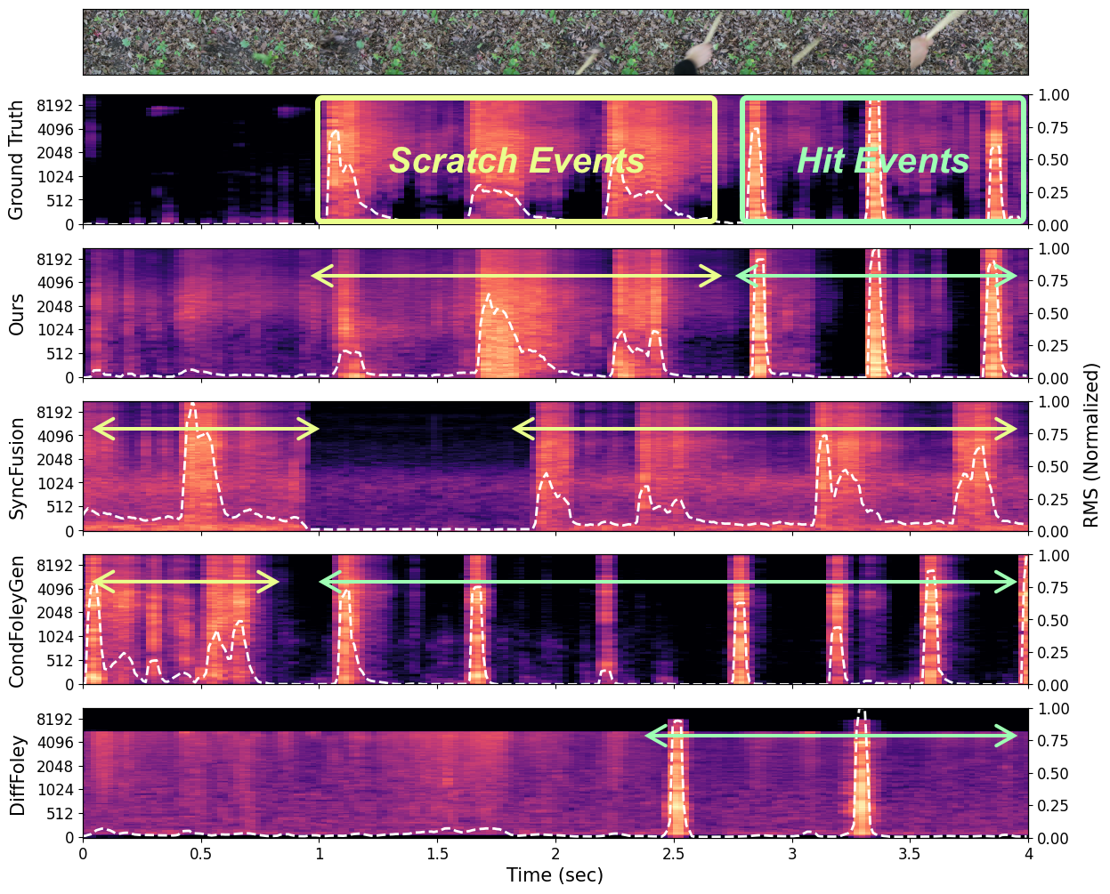The height and width of the screenshot is (894, 1110).
Task: Click the "1024" tick in Ours row
Action: (57, 330)
